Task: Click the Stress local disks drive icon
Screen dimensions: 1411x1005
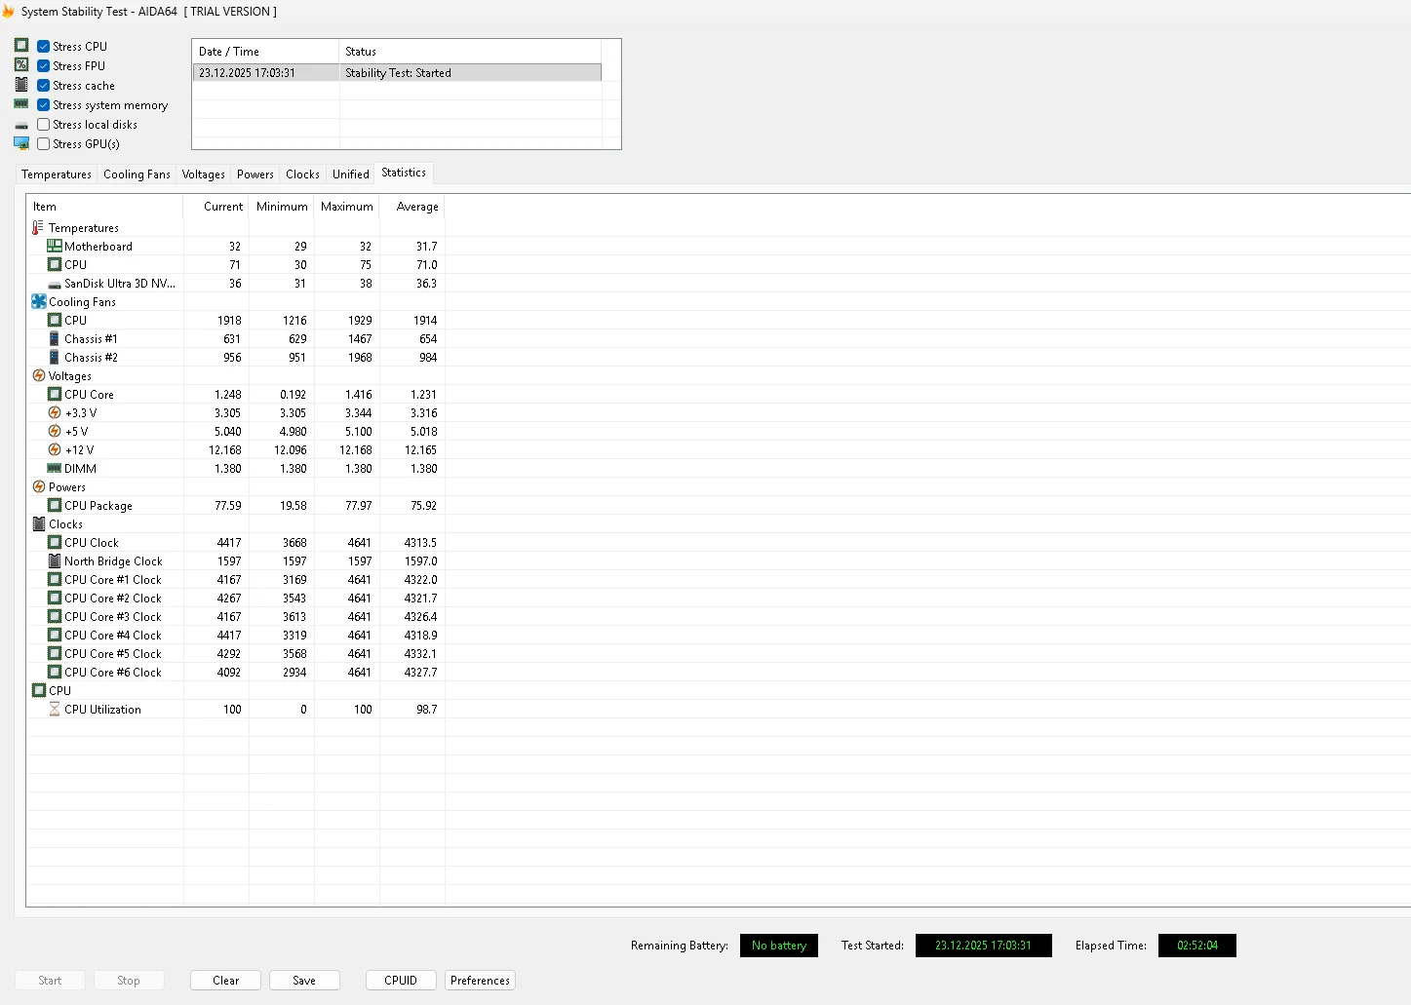Action: [21, 125]
